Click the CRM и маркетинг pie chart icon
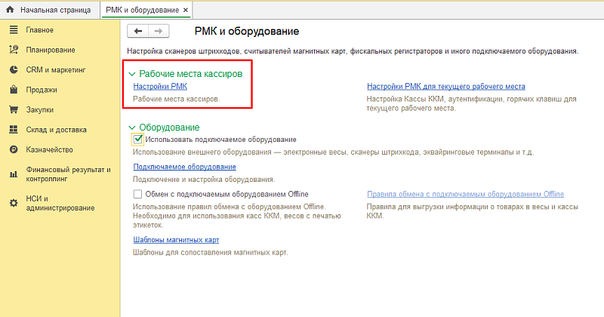 click(x=13, y=69)
